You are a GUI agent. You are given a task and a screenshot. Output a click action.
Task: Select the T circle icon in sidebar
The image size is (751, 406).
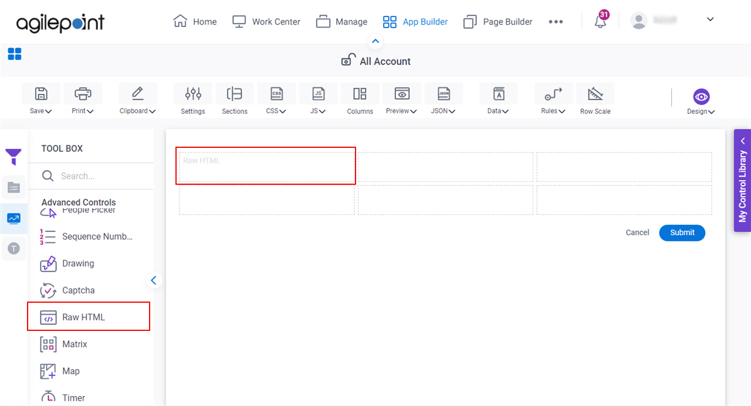pyautogui.click(x=13, y=249)
